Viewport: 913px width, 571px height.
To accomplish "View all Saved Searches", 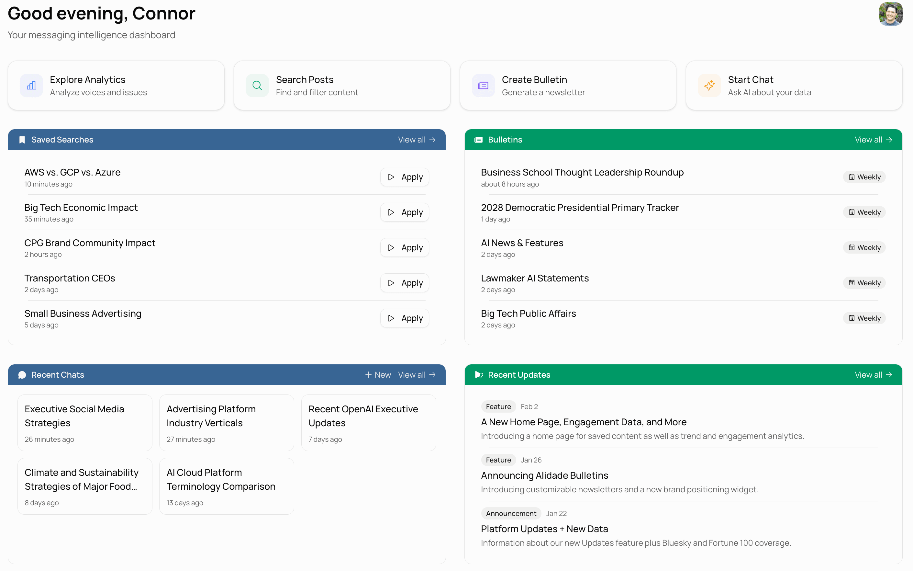I will (416, 140).
